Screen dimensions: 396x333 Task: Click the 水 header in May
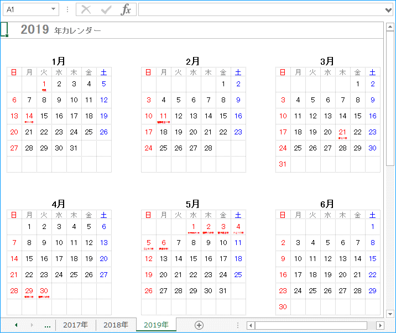194,215
